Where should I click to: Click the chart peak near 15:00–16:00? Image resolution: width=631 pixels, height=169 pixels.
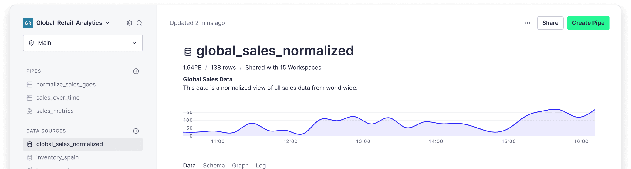pyautogui.click(x=555, y=109)
